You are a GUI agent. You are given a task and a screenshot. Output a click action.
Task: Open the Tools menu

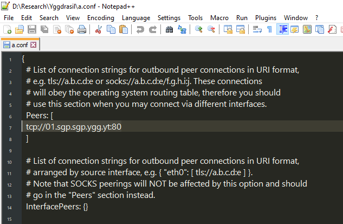coord(196,18)
